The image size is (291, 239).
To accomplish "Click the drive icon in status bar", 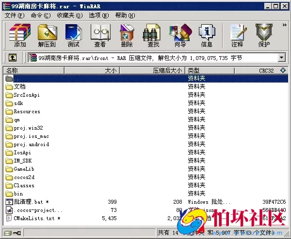I will pos(8,233).
